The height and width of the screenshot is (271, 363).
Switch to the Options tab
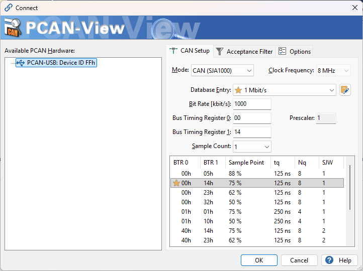[294, 51]
